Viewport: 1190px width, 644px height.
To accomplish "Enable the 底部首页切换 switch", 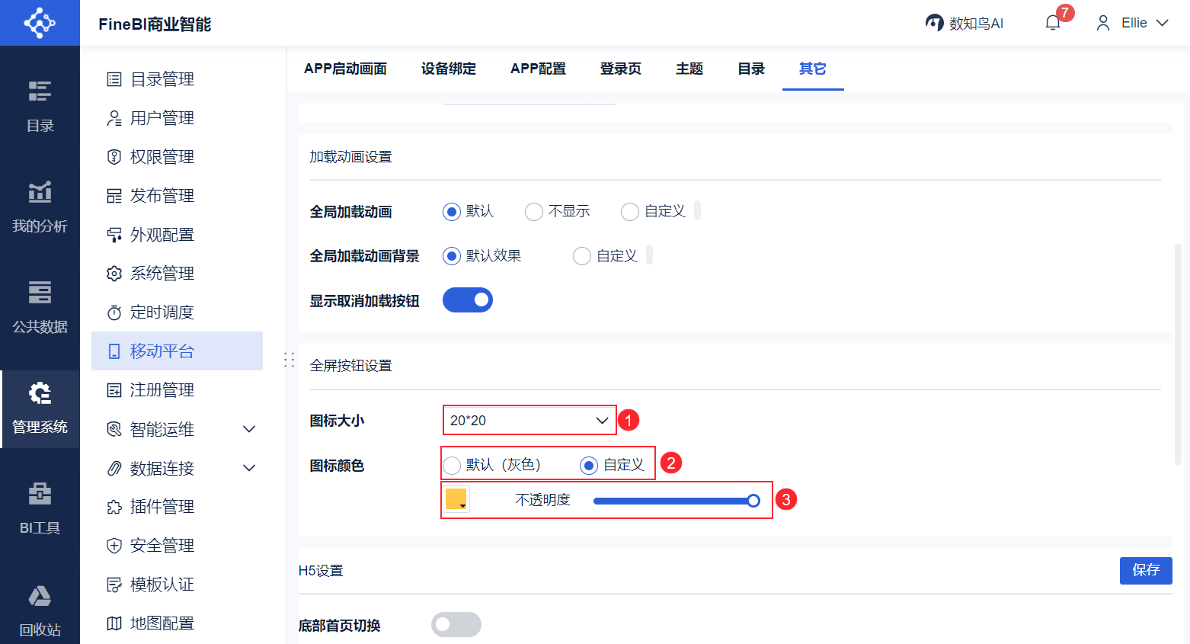I will [456, 625].
